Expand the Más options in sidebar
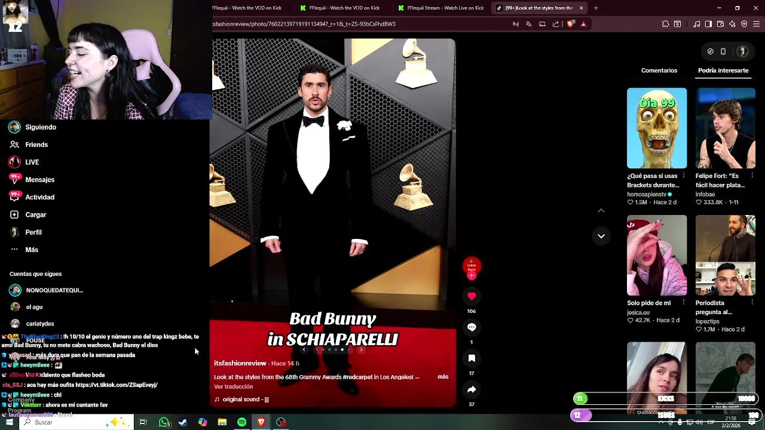 point(25,250)
